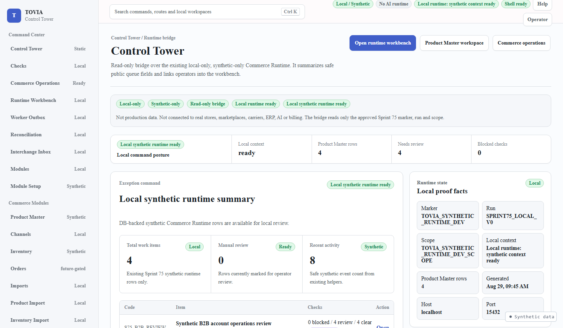The height and width of the screenshot is (328, 563).
Task: Click the Total work items card
Action: pyautogui.click(x=165, y=264)
